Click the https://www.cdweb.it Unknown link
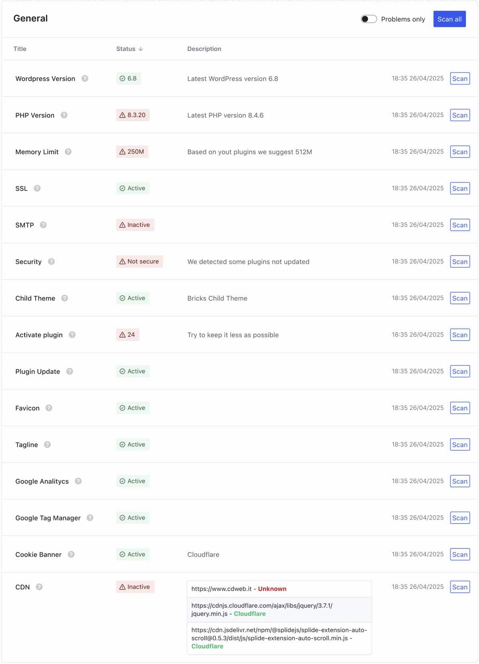Screen dimensions: 479x664 [239, 588]
